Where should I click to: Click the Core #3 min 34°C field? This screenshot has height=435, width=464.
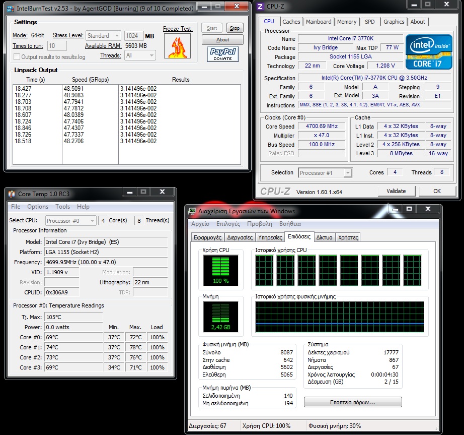[x=114, y=367]
